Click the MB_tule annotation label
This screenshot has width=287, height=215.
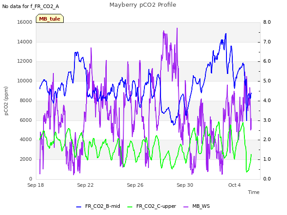click(x=50, y=19)
